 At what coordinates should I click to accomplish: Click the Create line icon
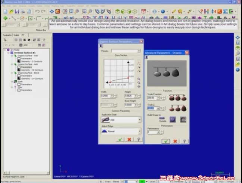tap(14, 18)
